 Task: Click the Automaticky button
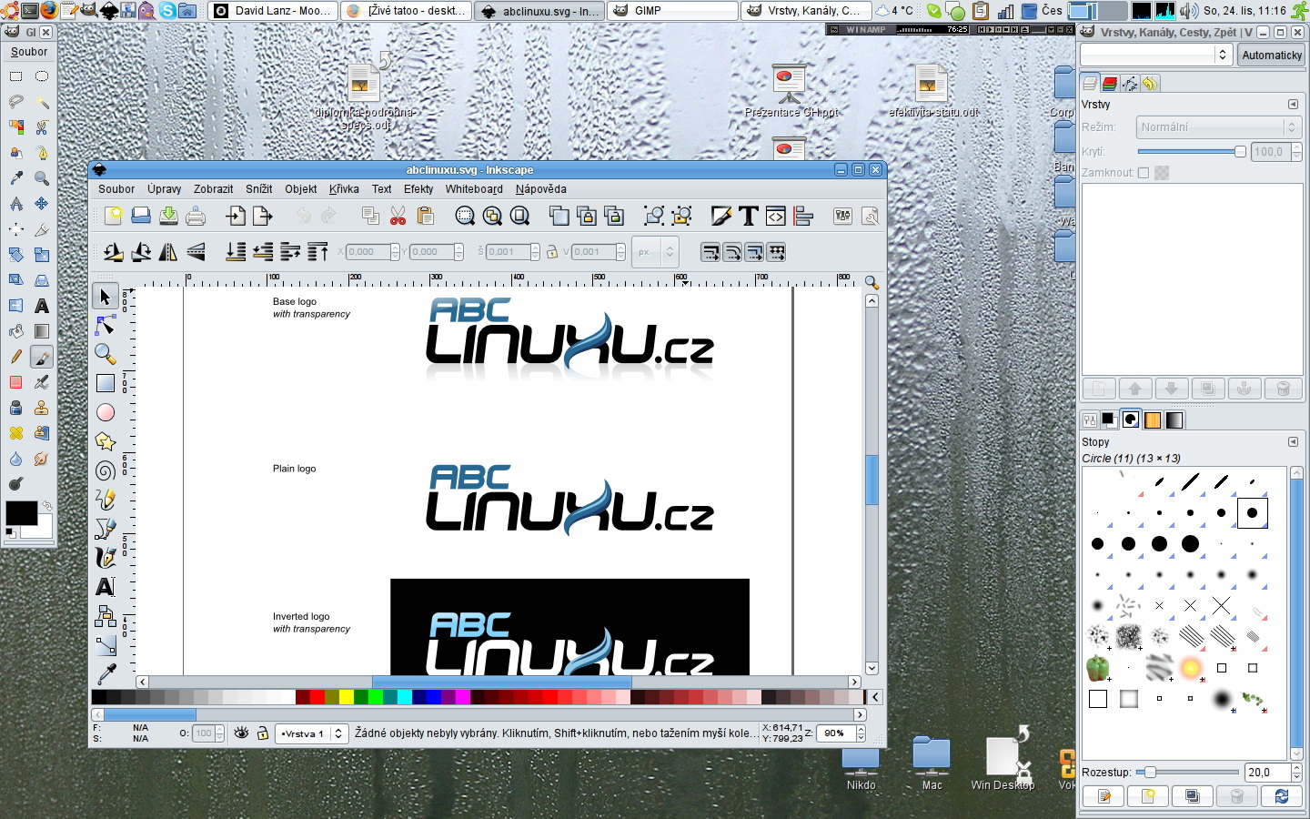coord(1272,55)
